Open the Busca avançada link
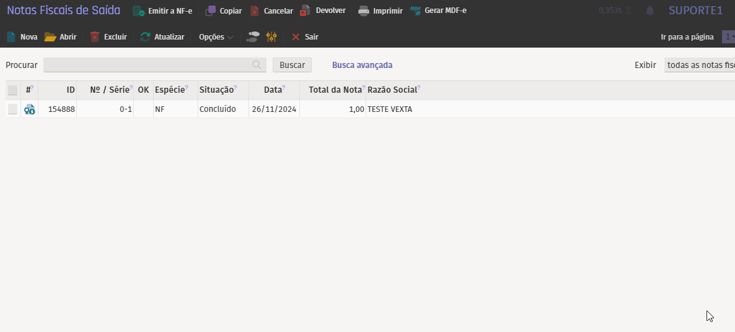This screenshot has height=332, width=735. pyautogui.click(x=362, y=65)
